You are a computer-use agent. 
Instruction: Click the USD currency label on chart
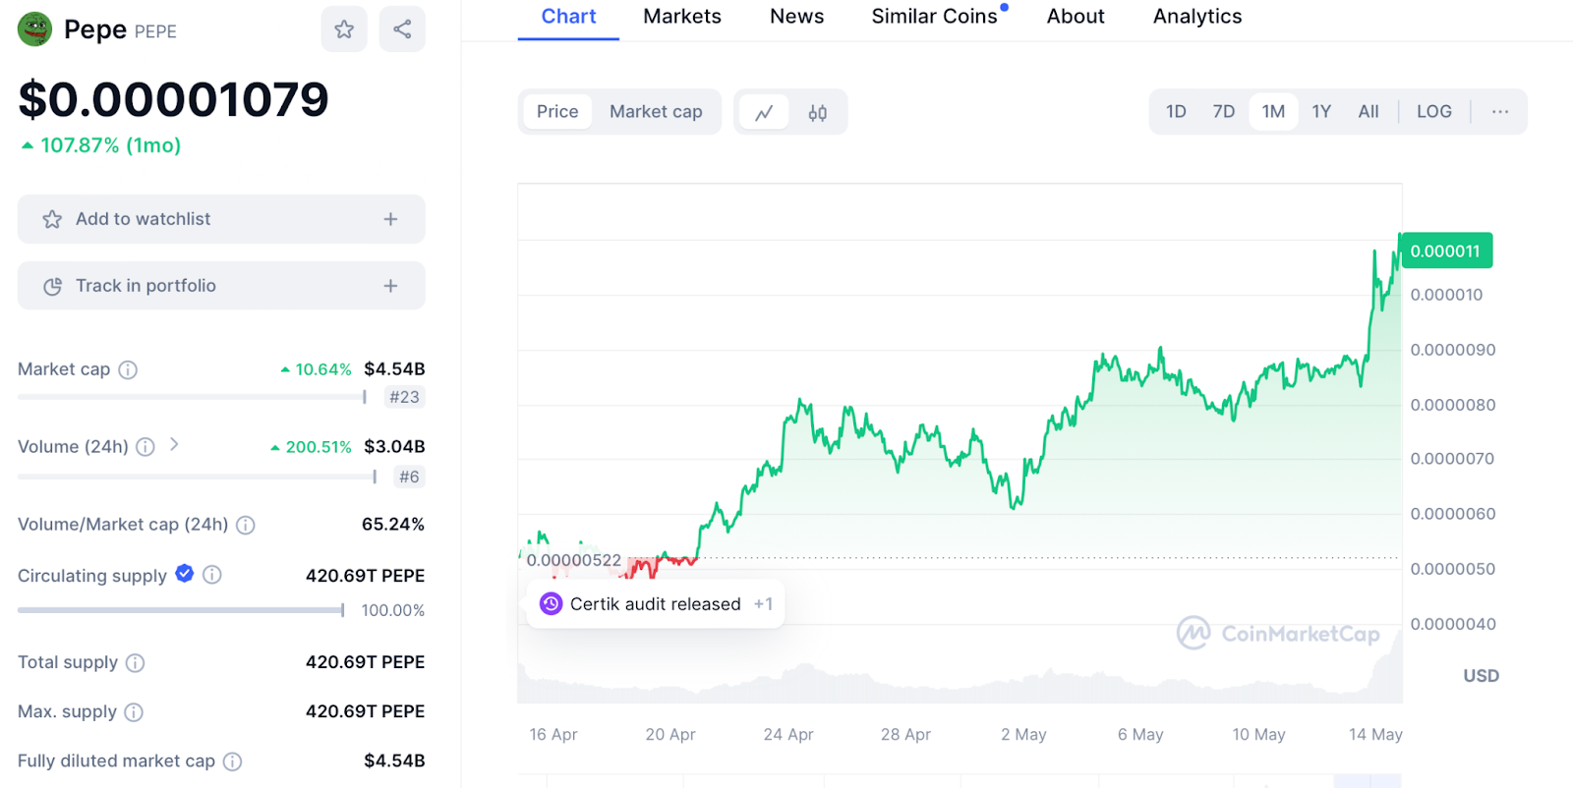click(x=1481, y=676)
